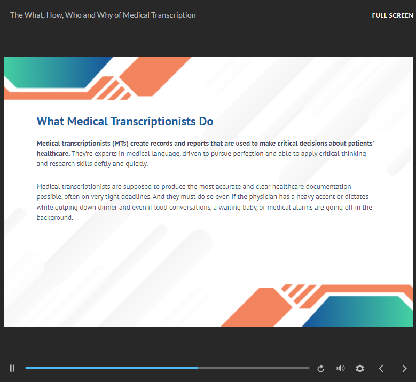
Task: Seek to the gray unplayed progress section
Action: tap(256, 368)
